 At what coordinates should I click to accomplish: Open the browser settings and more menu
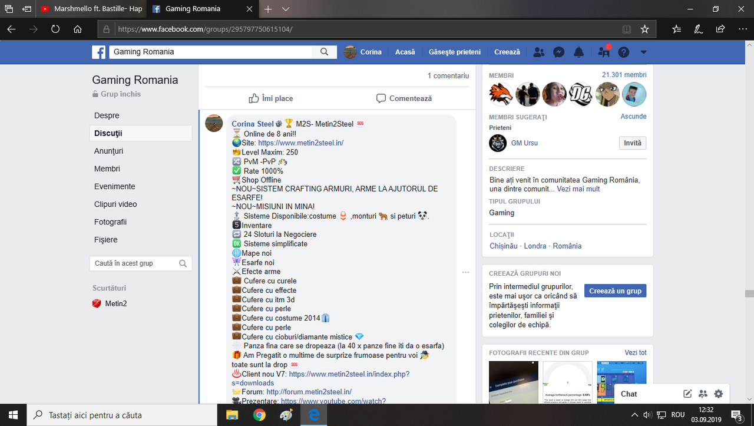[x=742, y=29]
